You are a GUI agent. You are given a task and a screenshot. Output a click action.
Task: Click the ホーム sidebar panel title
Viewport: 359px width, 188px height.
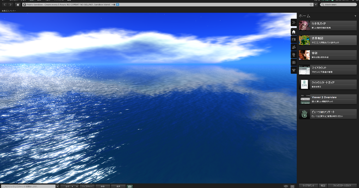click(305, 16)
